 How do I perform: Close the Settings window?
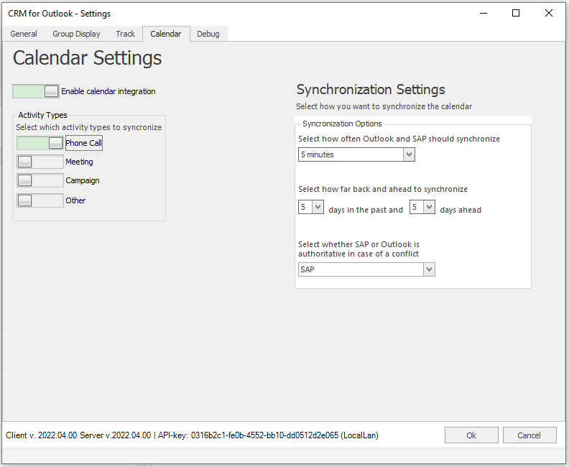[549, 14]
